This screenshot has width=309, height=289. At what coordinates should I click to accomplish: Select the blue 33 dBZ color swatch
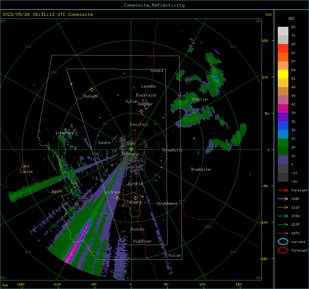pos(283,126)
